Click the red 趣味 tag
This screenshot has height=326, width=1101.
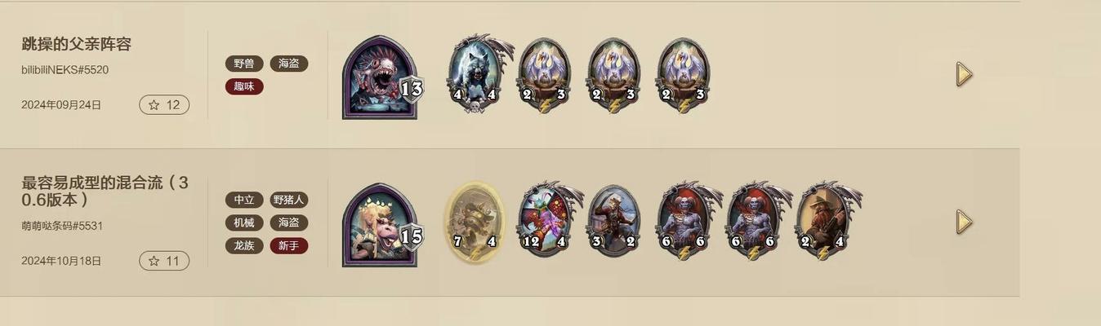click(x=244, y=86)
